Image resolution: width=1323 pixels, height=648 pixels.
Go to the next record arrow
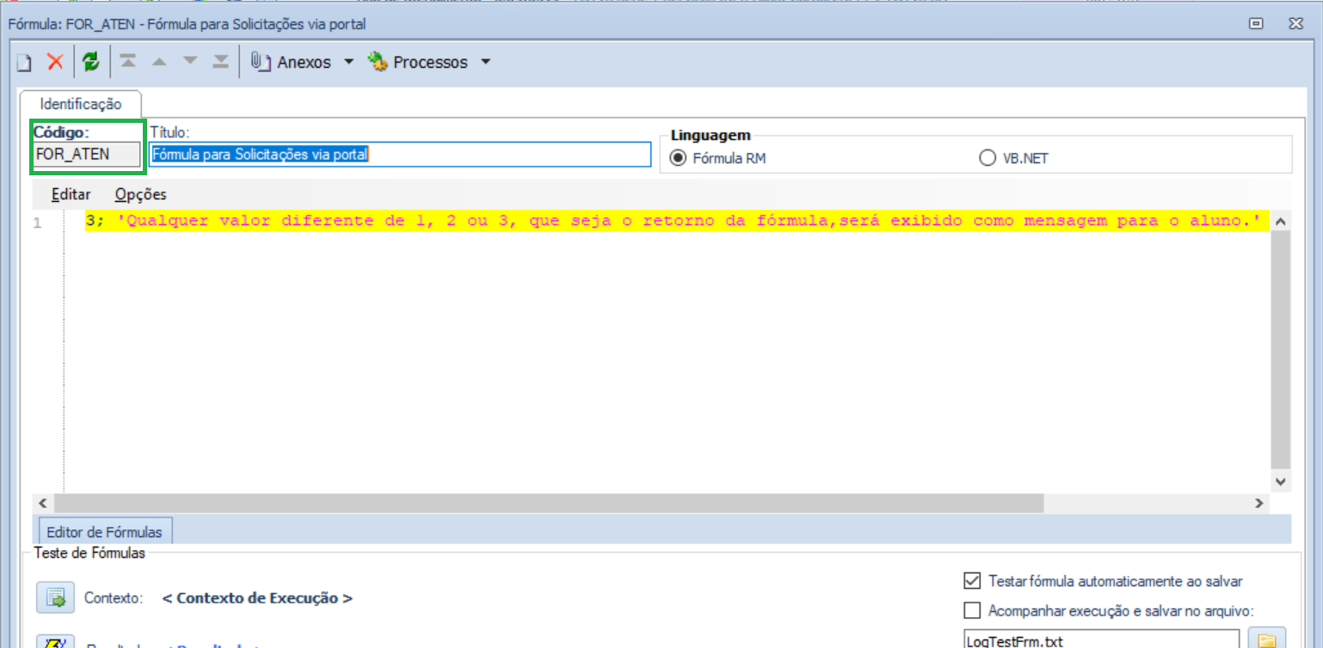coord(190,61)
